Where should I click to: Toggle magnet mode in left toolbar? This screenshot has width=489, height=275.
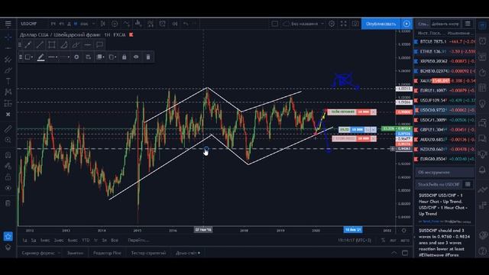[8, 155]
